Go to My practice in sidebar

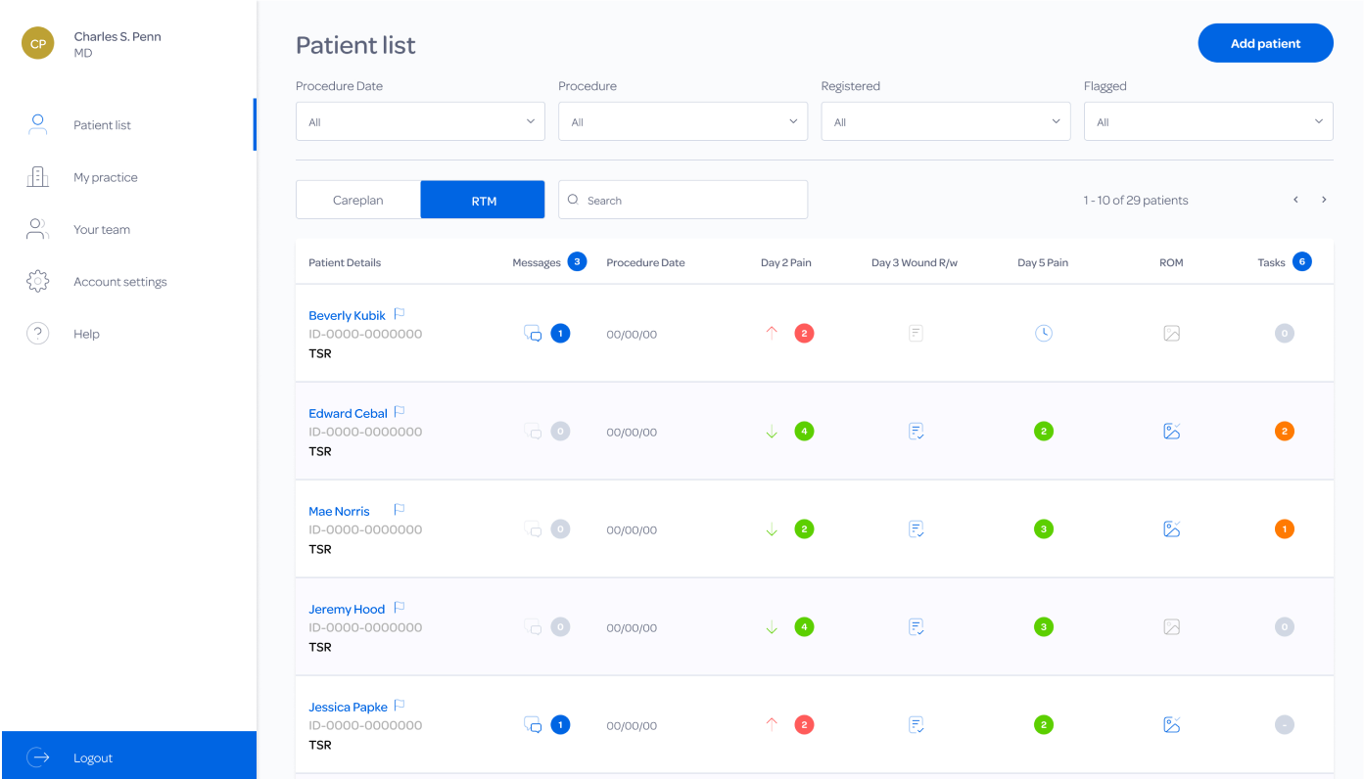105,177
